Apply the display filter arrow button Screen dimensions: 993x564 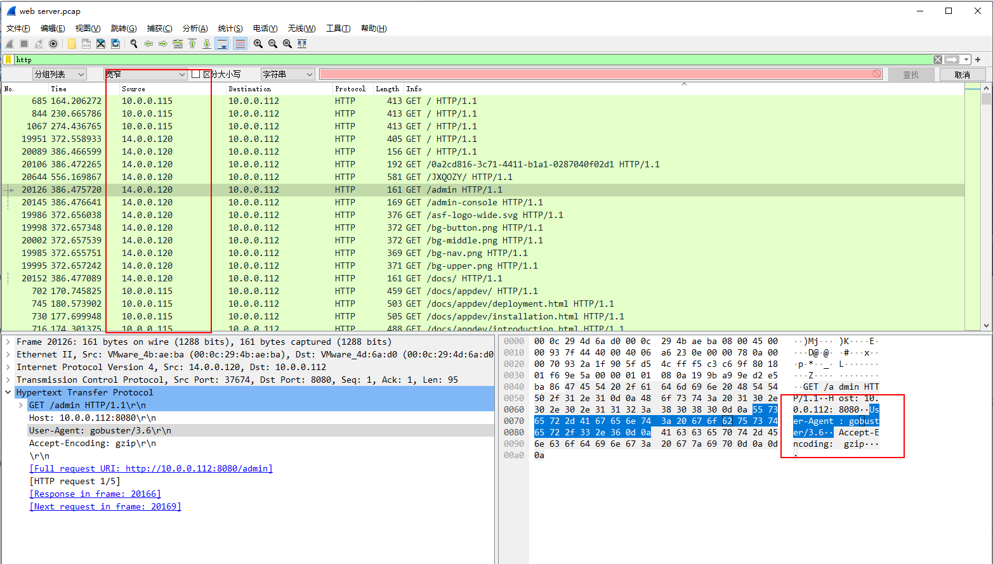952,60
